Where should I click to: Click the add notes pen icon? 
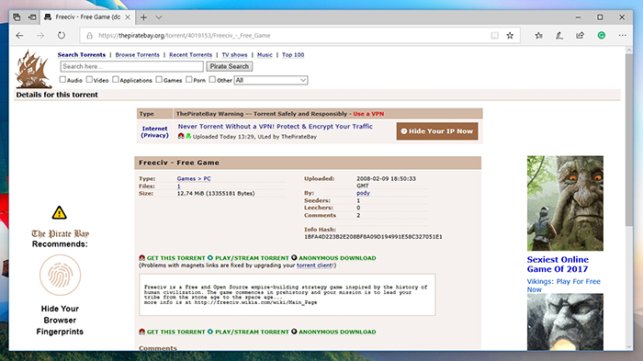558,36
